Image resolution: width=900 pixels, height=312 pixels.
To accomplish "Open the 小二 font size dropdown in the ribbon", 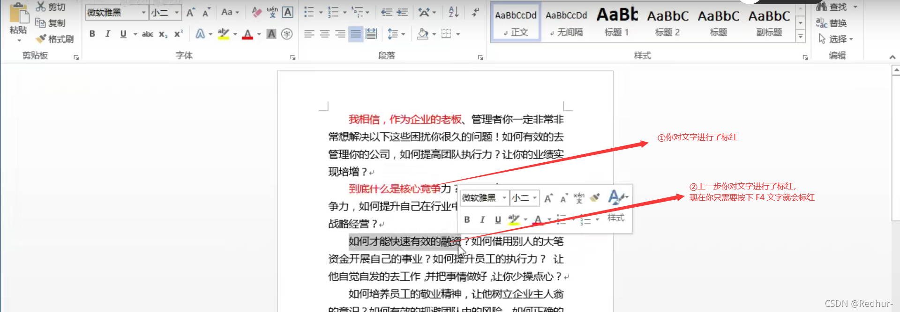I will point(177,13).
